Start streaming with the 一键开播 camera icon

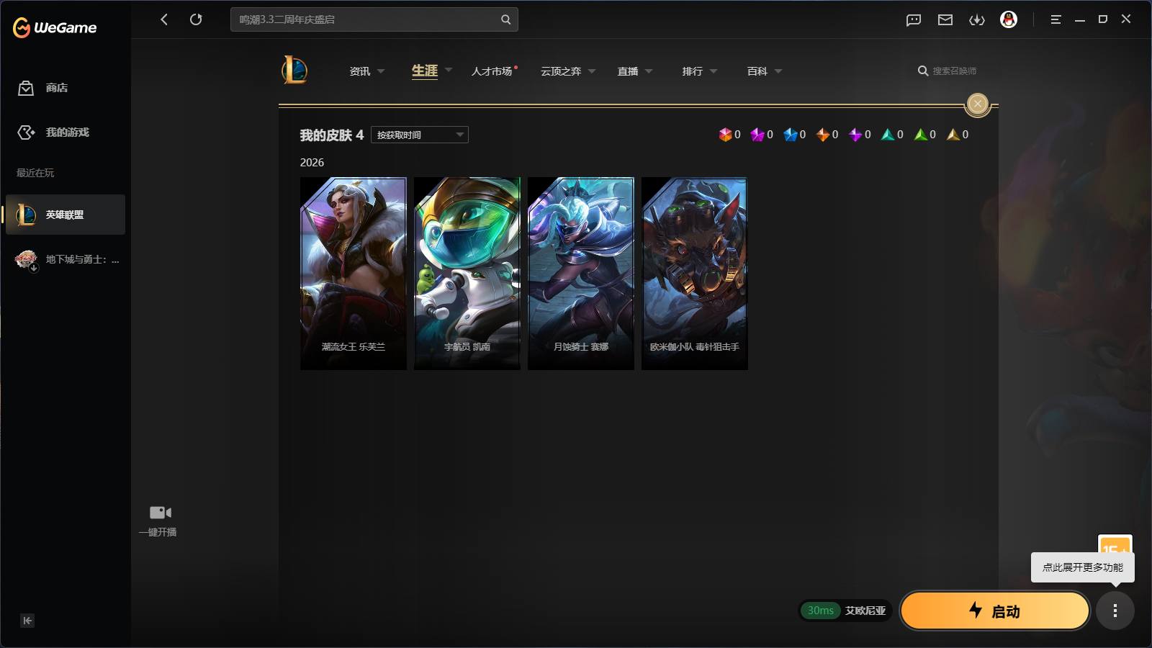(160, 513)
